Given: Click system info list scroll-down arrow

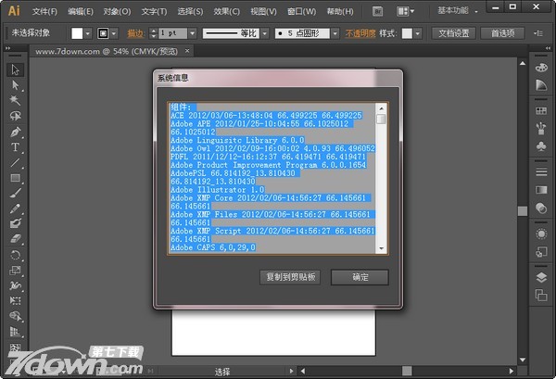Looking at the screenshot, I should 382,248.
